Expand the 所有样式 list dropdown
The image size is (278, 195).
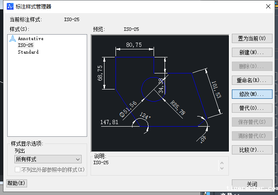tap(48, 159)
